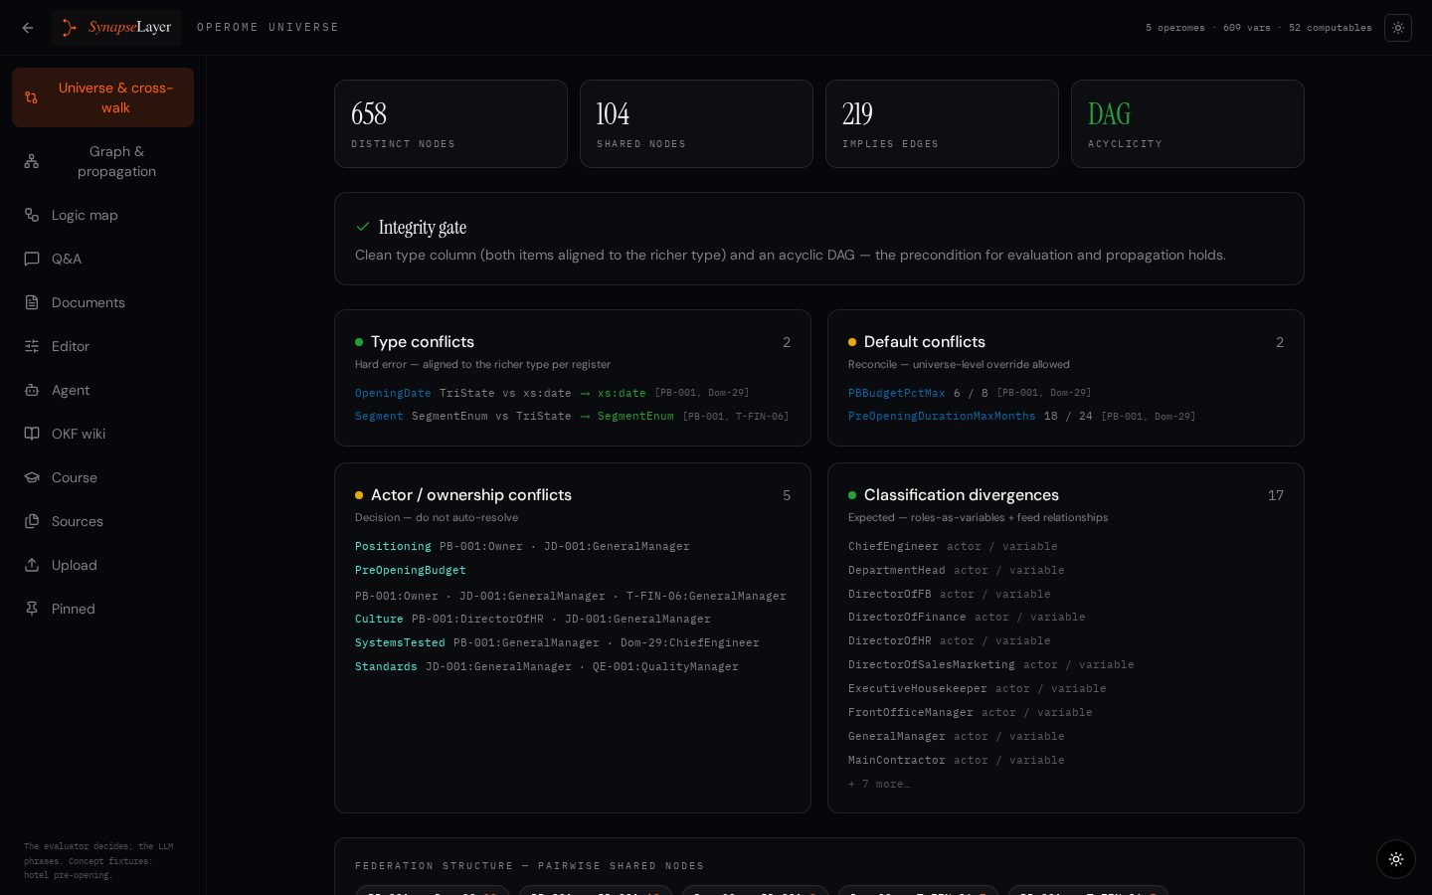The width and height of the screenshot is (1432, 895).
Task: Click the Graph & propagation icon
Action: [32, 161]
